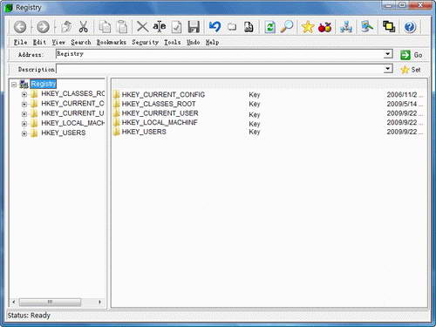Select HKEY_CURRENT_USER in the right list

tap(160, 113)
